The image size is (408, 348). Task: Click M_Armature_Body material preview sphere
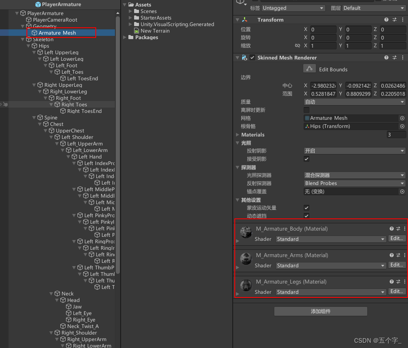pos(246,232)
